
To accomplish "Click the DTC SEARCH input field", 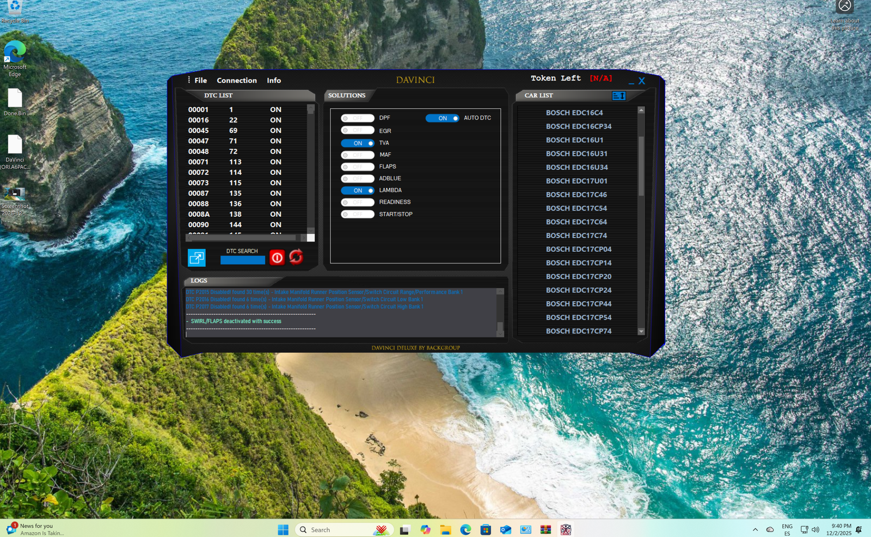I will [243, 260].
